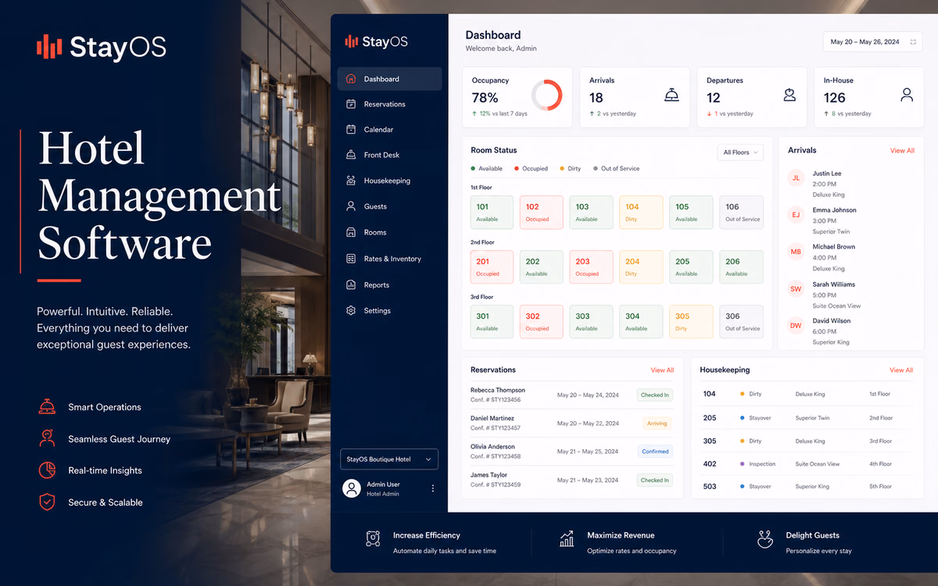The image size is (938, 586).
Task: Click the Reports chart icon
Action: (x=350, y=285)
